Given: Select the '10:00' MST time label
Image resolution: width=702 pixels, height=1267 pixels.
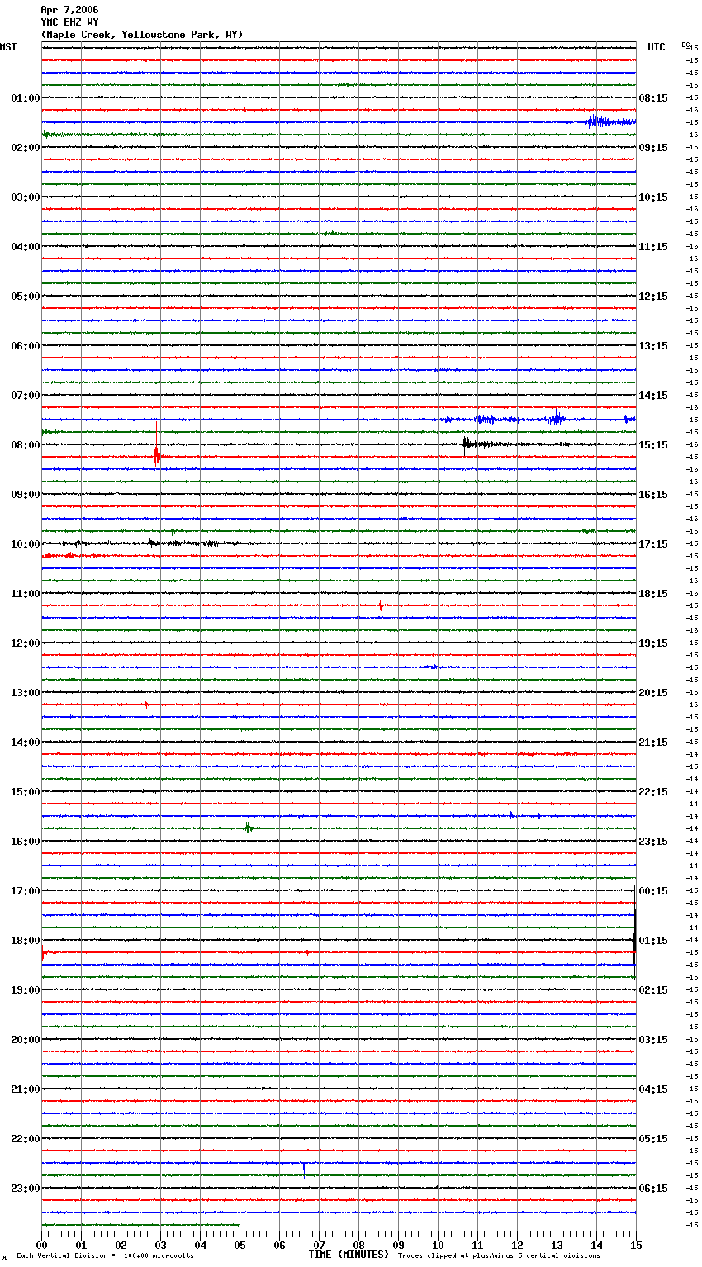Looking at the screenshot, I should click(26, 544).
